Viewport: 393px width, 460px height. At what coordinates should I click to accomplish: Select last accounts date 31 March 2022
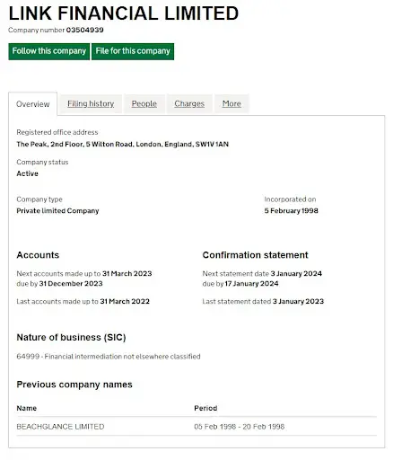(125, 301)
